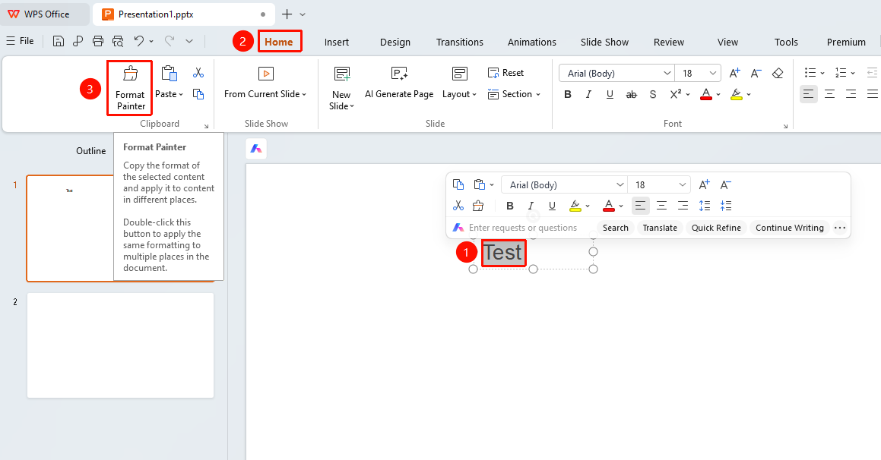Open AI Generate Page

point(399,83)
